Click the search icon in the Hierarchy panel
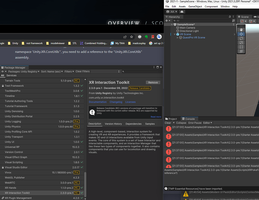Screen dimensions: 259x200 (175, 21)
